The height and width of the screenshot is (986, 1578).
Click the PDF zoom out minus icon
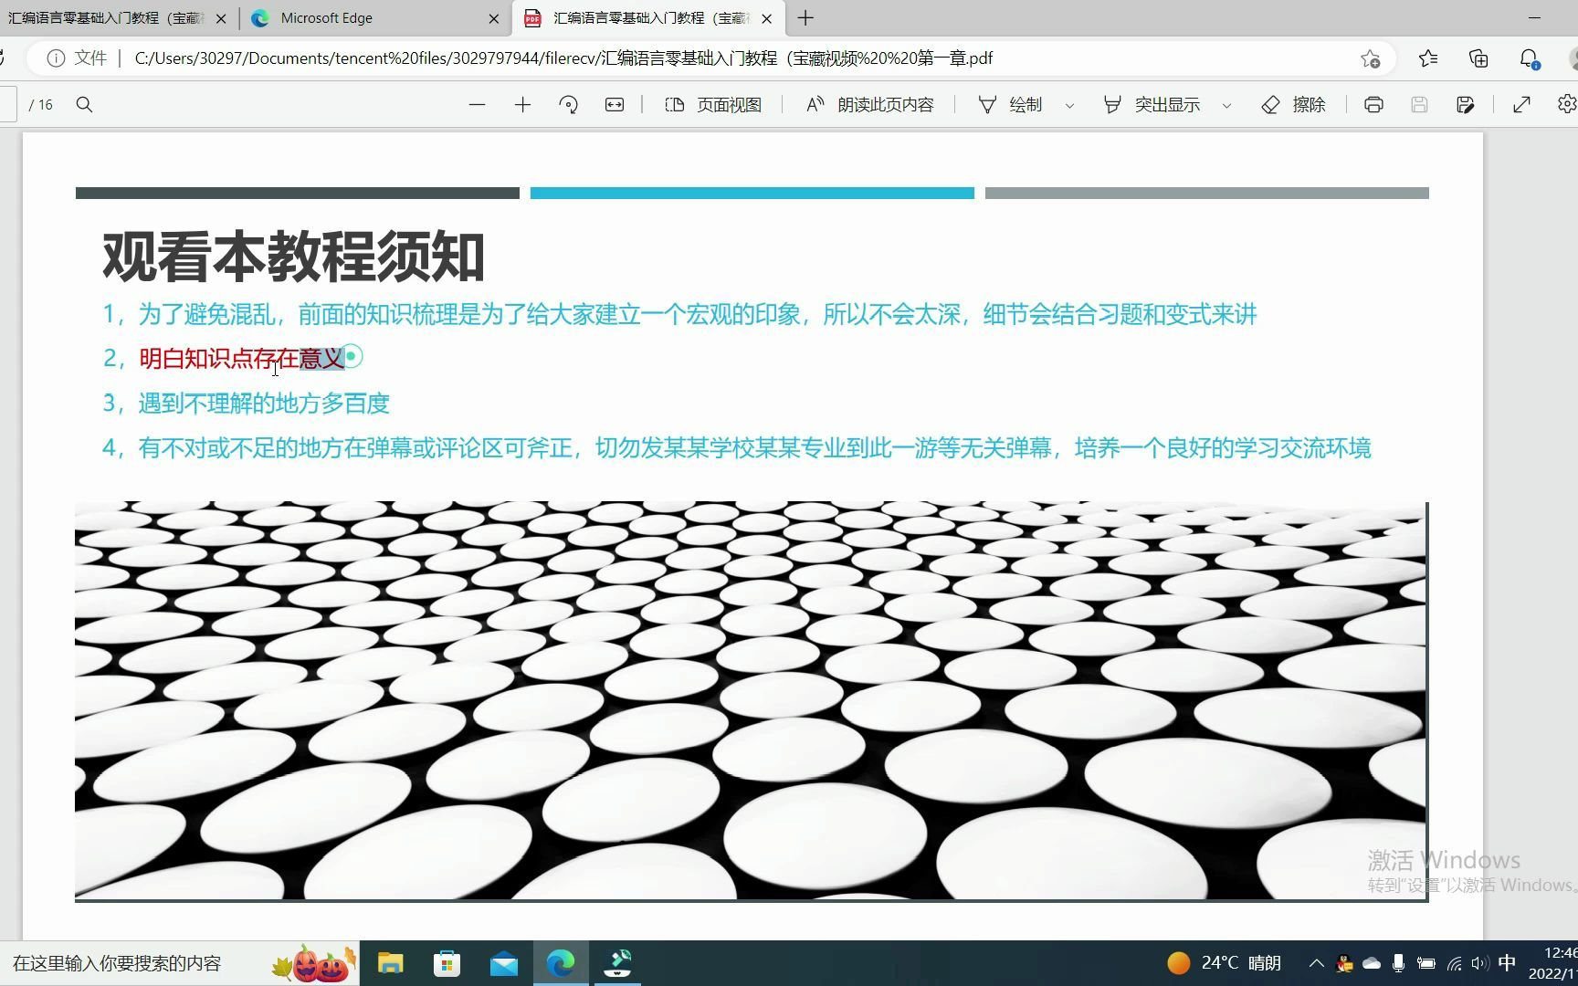(477, 105)
